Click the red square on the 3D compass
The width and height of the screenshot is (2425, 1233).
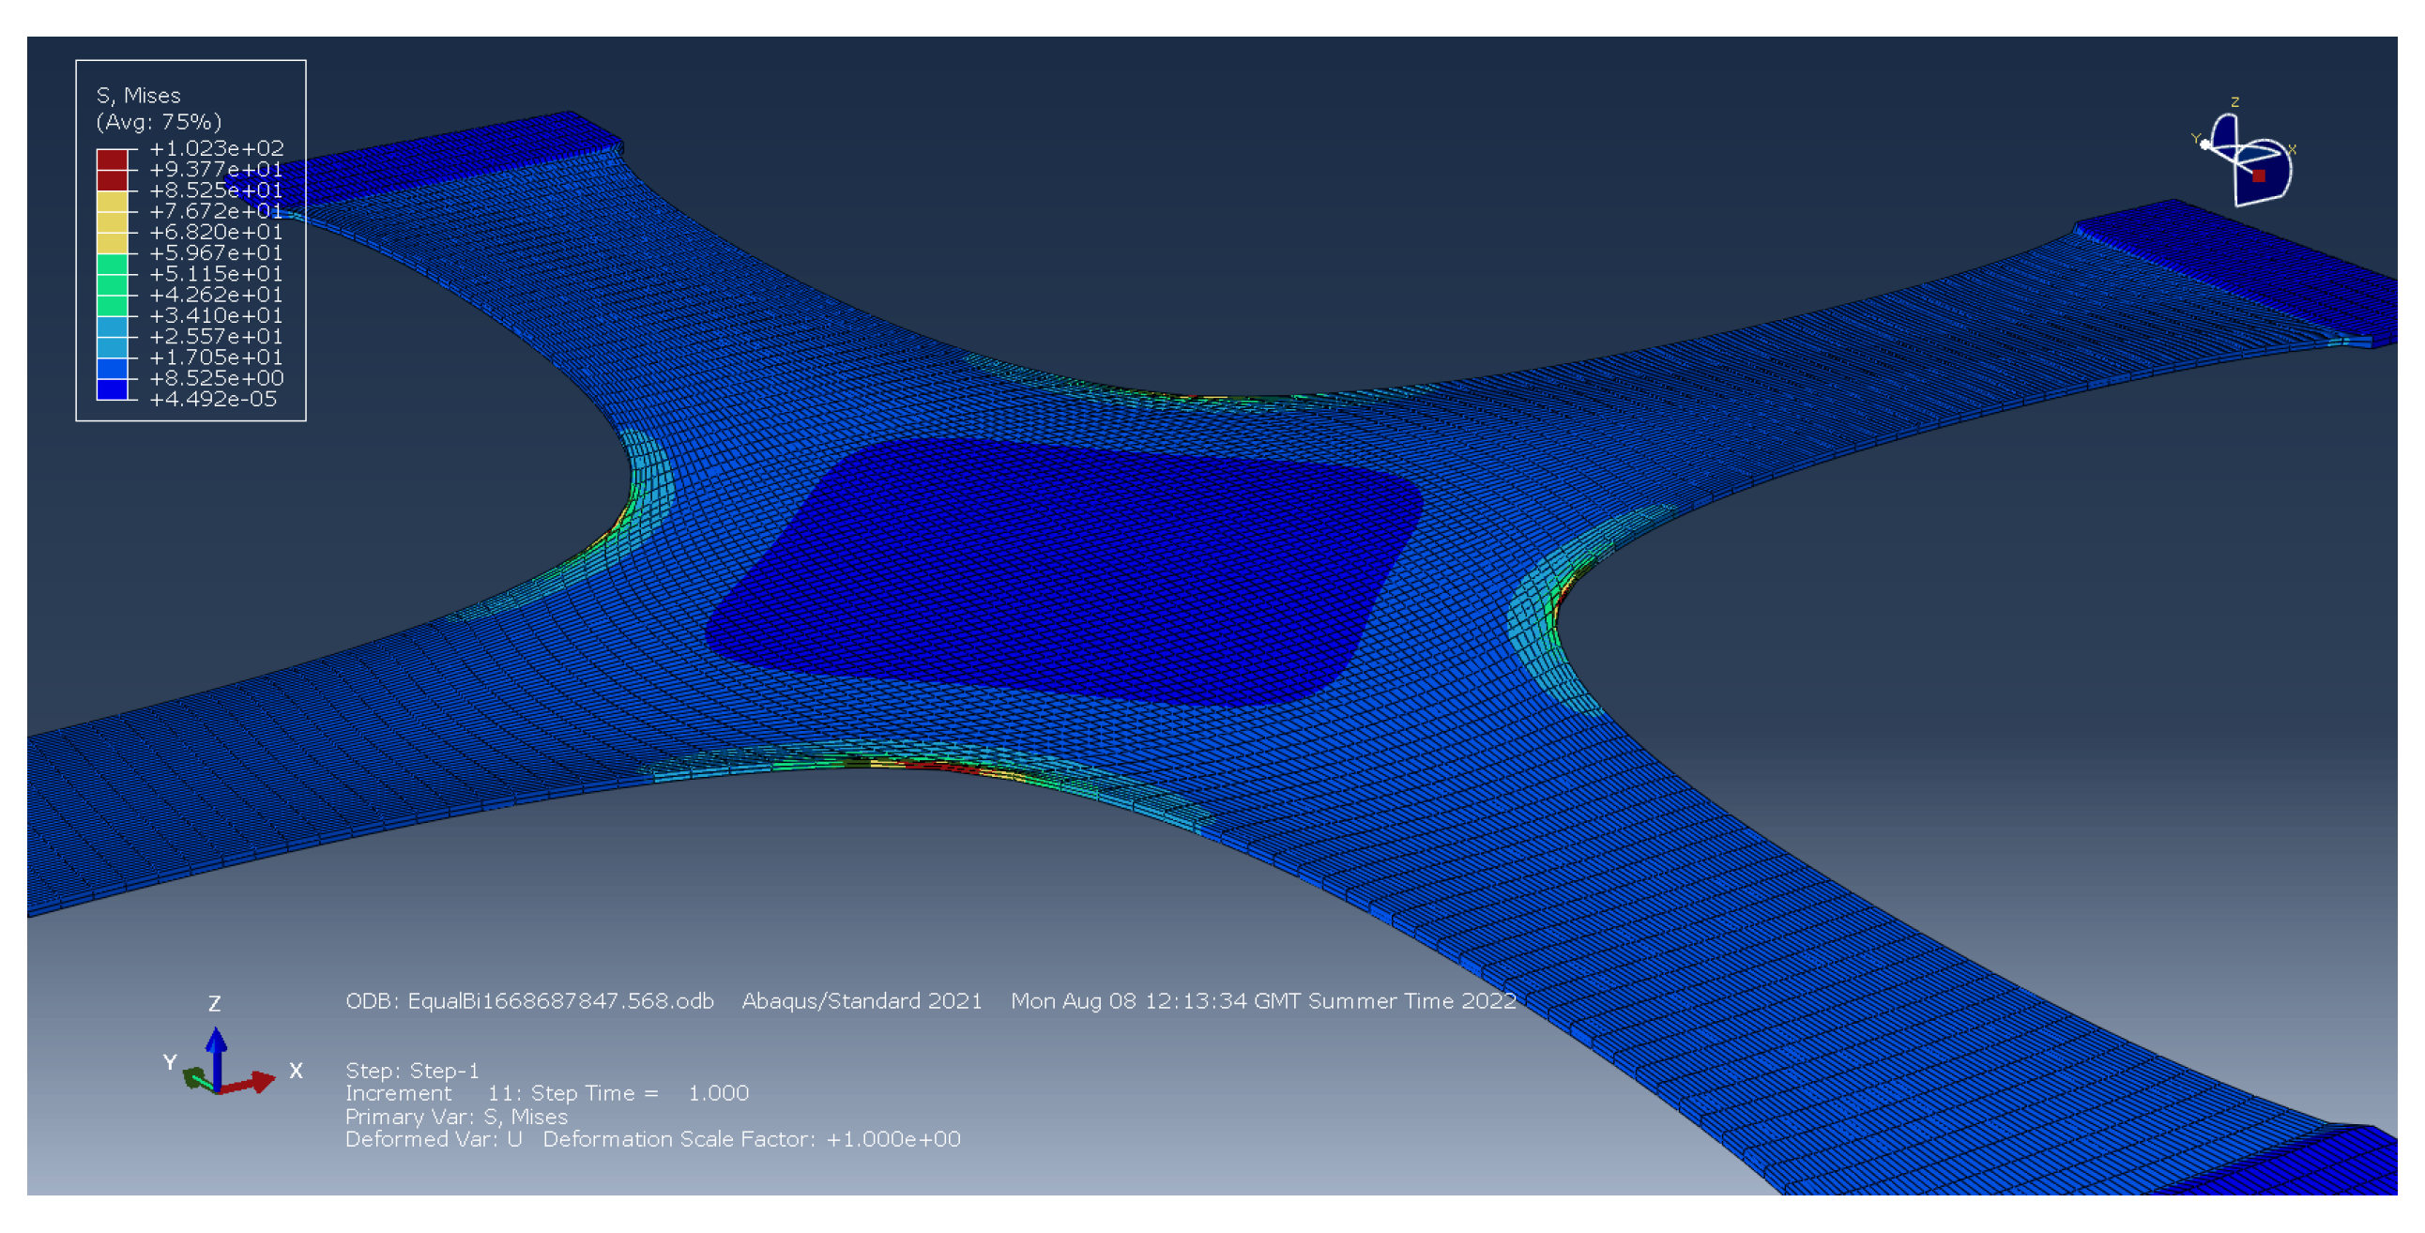coord(2258,176)
